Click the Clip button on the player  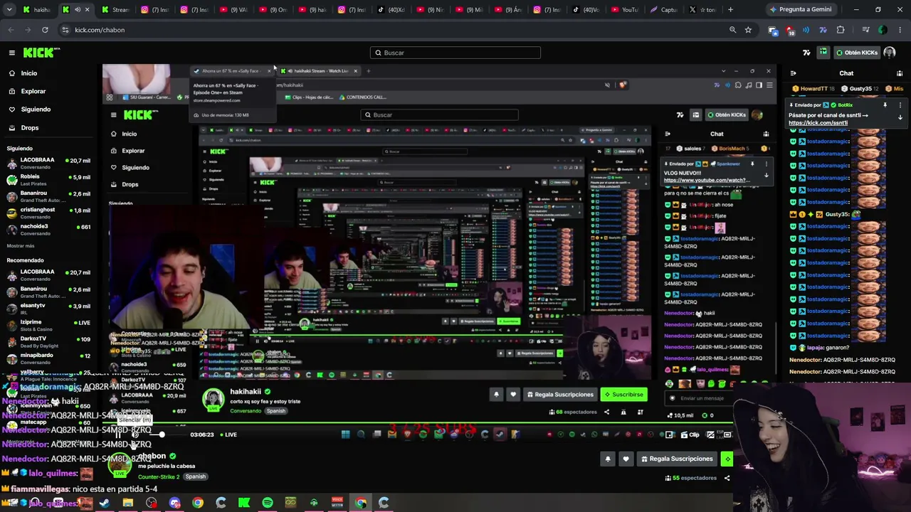tap(690, 434)
